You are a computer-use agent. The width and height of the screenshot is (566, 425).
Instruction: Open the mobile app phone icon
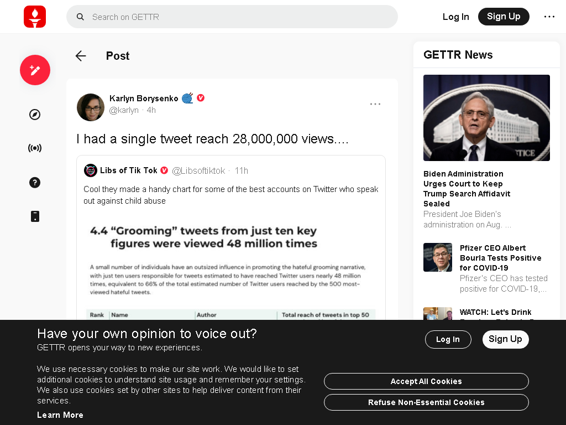(35, 216)
